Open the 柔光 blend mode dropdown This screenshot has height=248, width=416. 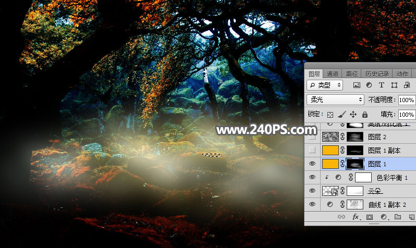(x=335, y=100)
